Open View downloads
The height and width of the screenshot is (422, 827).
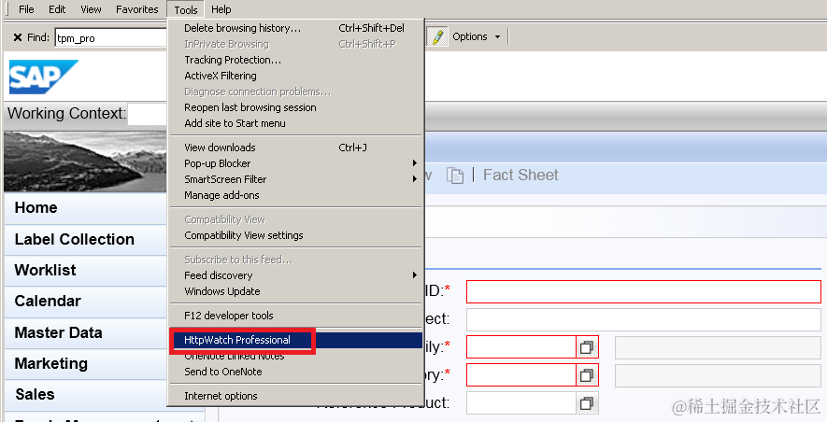296,148
